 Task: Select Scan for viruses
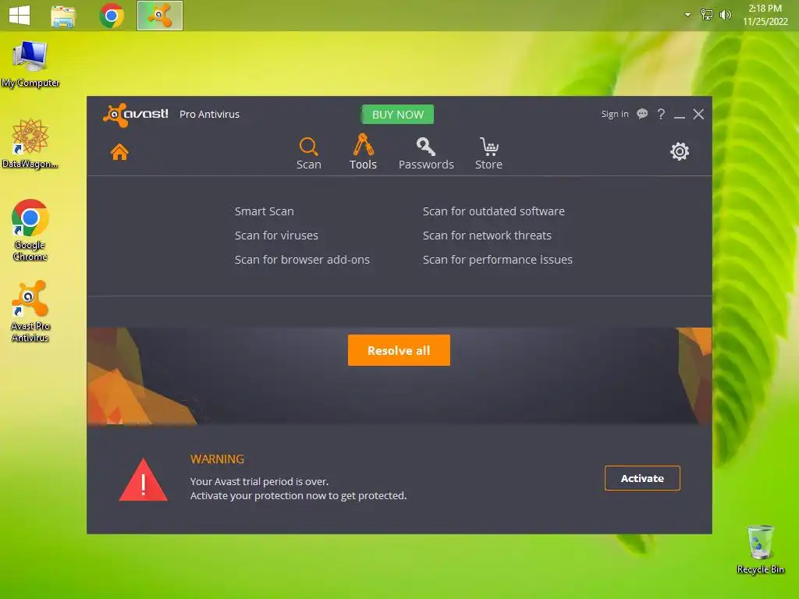click(x=276, y=236)
